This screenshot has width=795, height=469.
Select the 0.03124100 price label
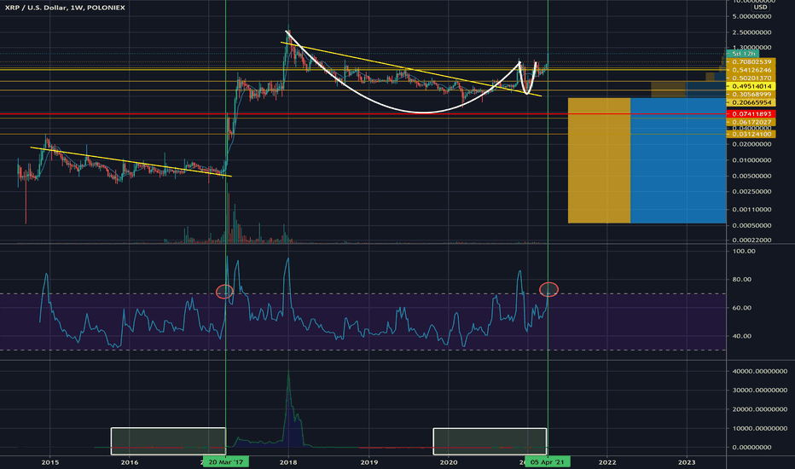point(751,134)
